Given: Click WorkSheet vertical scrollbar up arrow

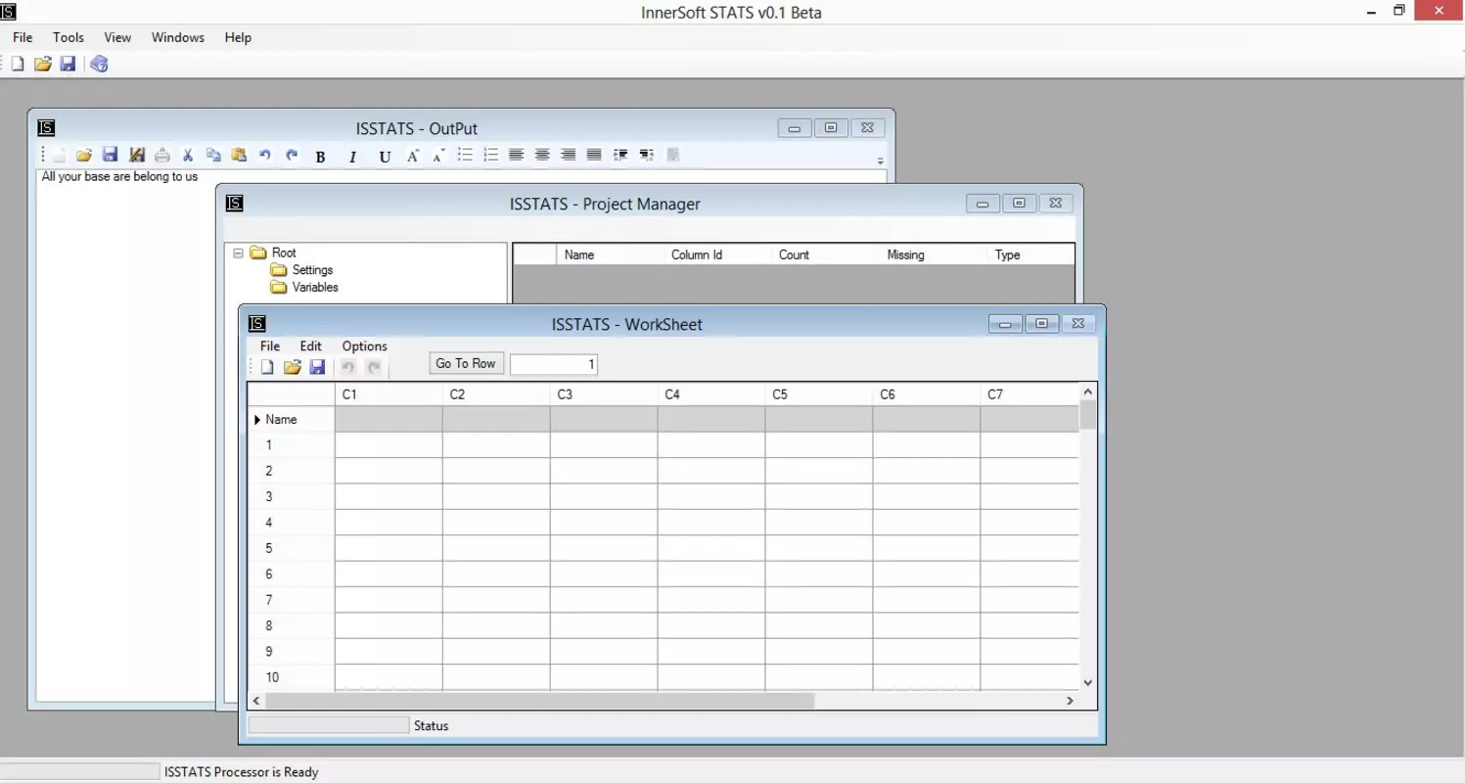Looking at the screenshot, I should pyautogui.click(x=1087, y=391).
